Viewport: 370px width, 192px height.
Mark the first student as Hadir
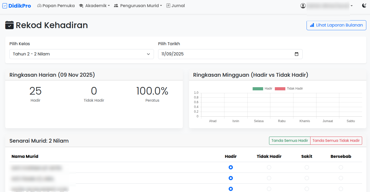point(230,167)
